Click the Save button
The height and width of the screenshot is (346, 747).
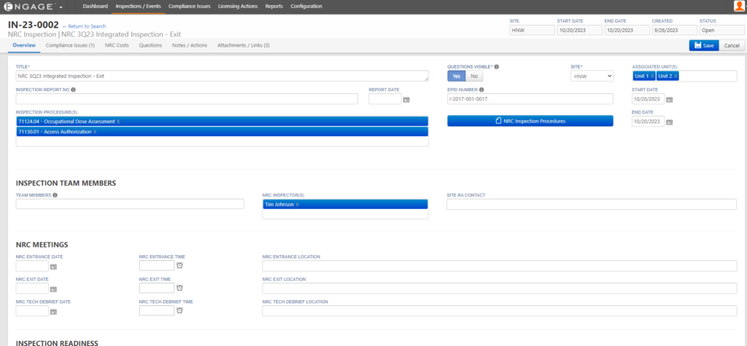[704, 45]
